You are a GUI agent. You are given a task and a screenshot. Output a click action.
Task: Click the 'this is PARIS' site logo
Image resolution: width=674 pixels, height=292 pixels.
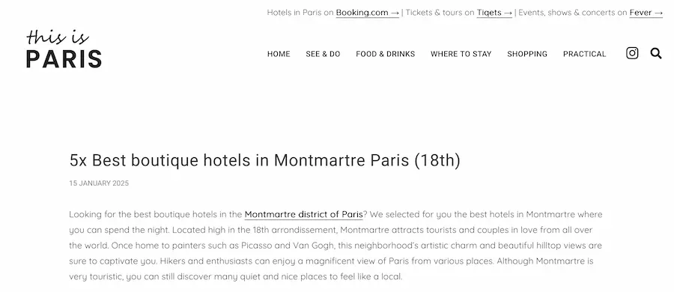(x=64, y=49)
